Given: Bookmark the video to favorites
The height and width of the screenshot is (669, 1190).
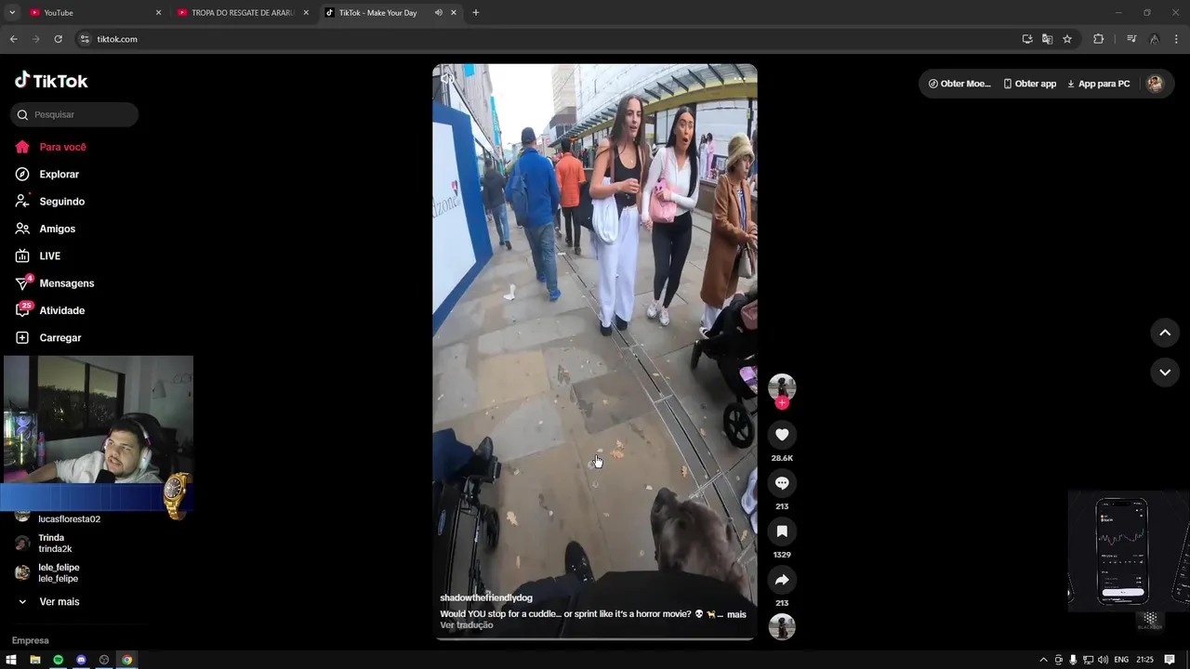Looking at the screenshot, I should pyautogui.click(x=782, y=531).
